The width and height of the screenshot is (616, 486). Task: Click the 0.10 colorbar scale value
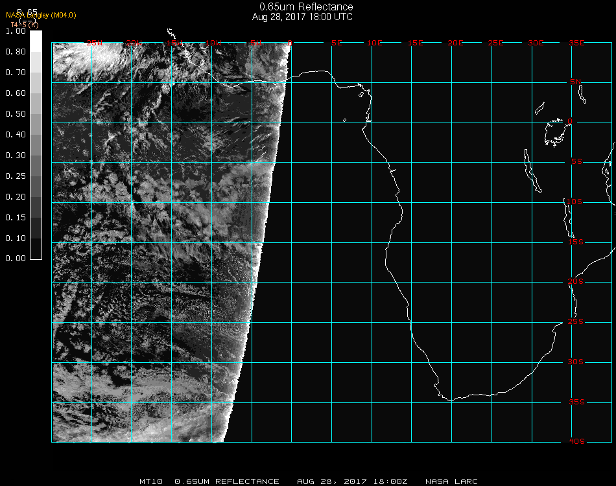pos(16,238)
